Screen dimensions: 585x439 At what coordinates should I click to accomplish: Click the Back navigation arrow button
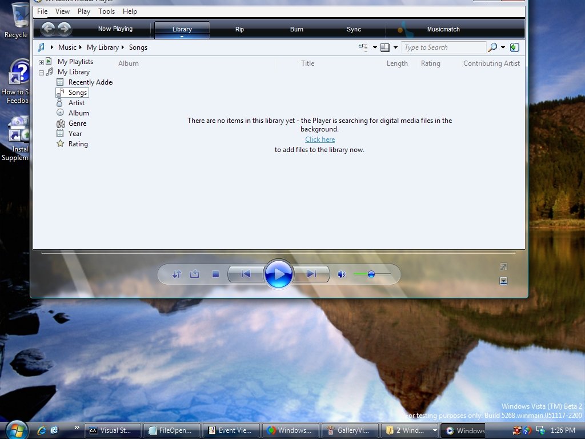click(48, 29)
